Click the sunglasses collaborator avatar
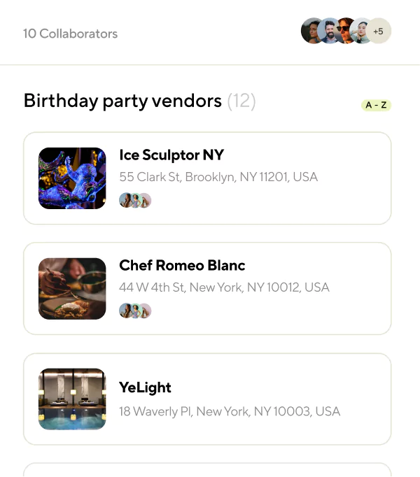 click(345, 31)
